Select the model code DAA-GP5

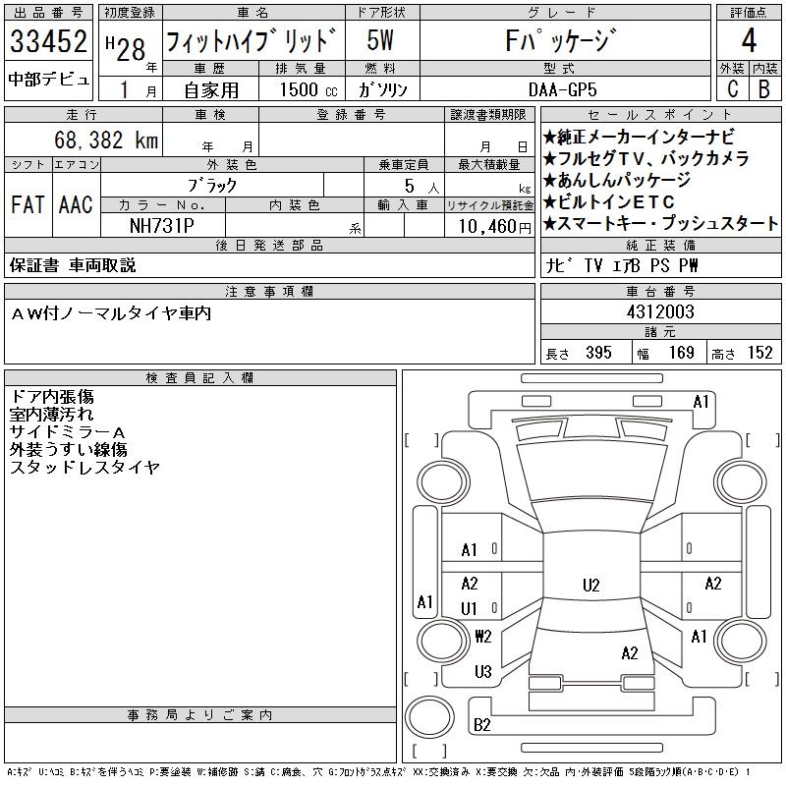click(x=563, y=89)
